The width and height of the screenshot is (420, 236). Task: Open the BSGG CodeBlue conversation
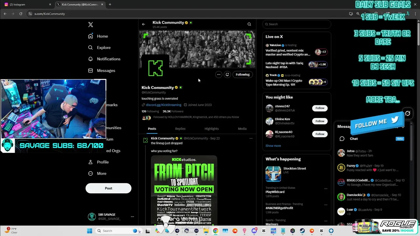click(x=372, y=182)
